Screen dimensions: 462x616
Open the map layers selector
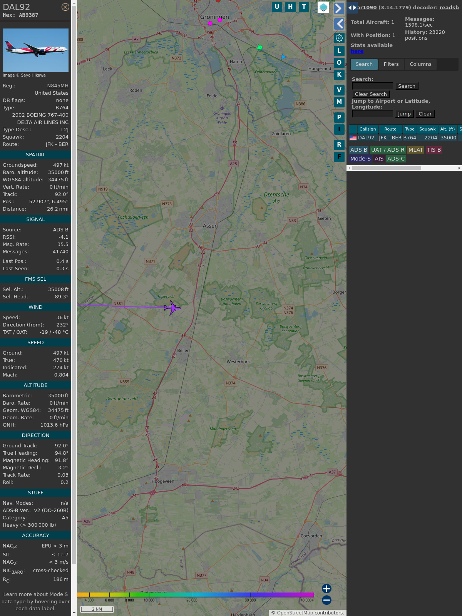pyautogui.click(x=323, y=7)
